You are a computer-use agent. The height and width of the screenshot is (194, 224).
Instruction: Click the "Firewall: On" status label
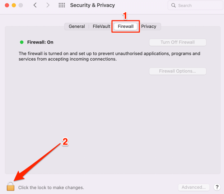click(x=40, y=42)
